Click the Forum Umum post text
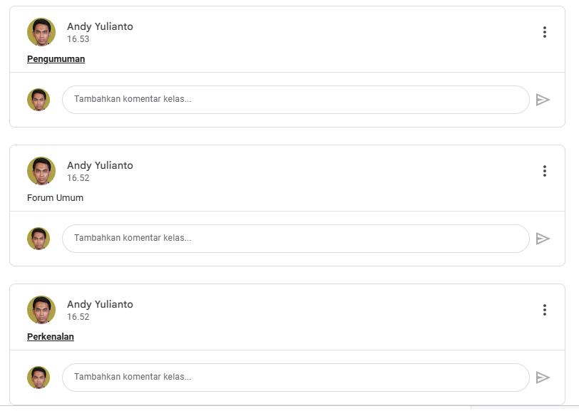The width and height of the screenshot is (579, 416). tap(55, 198)
